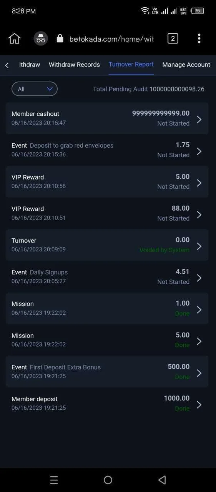Tap the padlock site security icon
The height and width of the screenshot is (492, 216).
coord(60,38)
